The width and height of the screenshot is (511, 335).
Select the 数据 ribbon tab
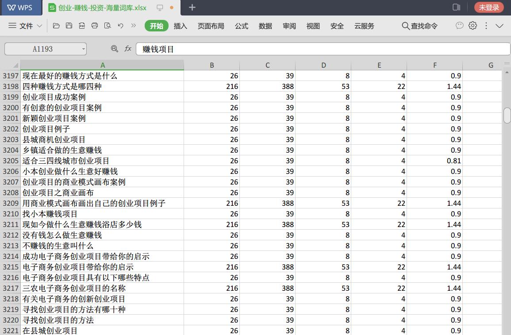(265, 26)
